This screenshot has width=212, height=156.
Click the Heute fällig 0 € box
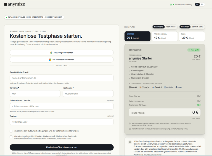(165, 112)
